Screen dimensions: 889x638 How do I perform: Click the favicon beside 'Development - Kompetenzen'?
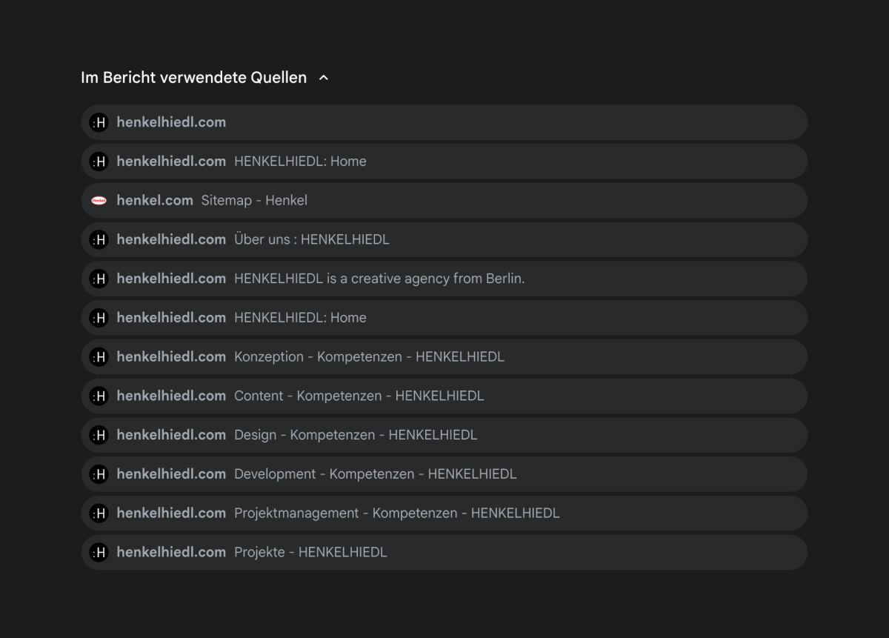point(99,473)
